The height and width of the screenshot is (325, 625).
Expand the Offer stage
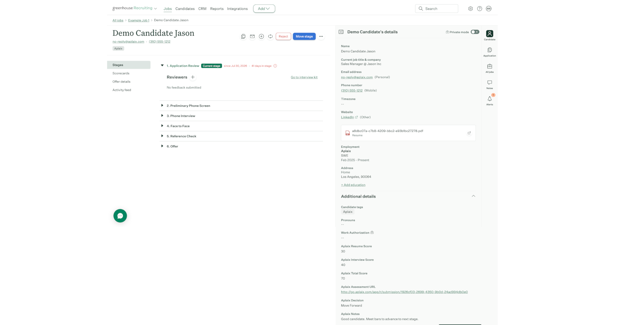(x=162, y=146)
